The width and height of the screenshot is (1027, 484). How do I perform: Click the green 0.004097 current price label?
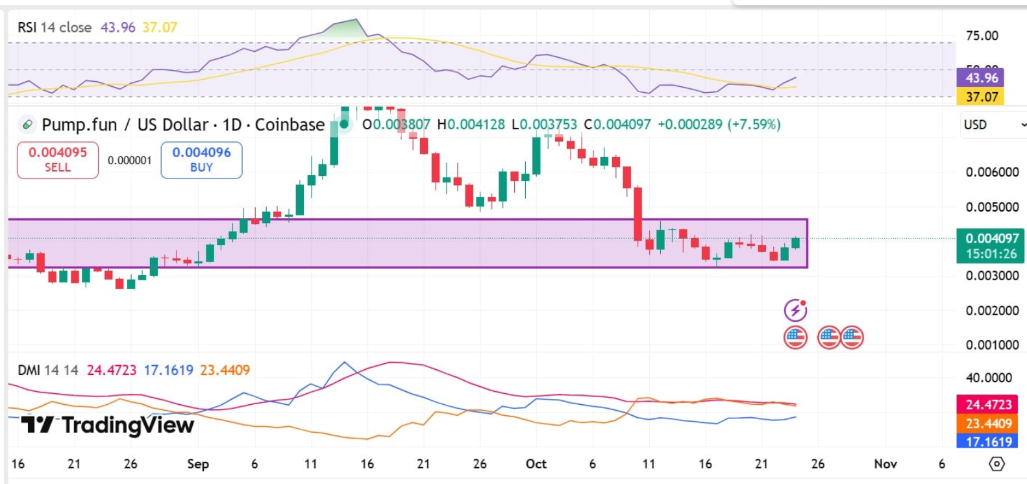pos(991,245)
